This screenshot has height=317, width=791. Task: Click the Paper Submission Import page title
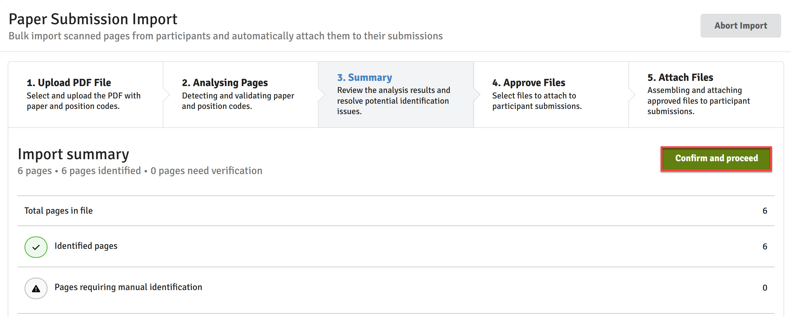[x=93, y=19]
